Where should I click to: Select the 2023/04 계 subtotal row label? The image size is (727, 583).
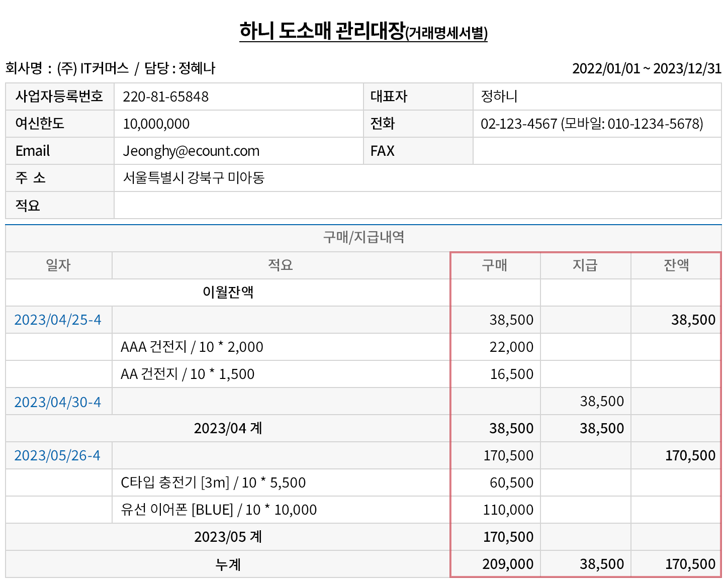[x=228, y=428]
